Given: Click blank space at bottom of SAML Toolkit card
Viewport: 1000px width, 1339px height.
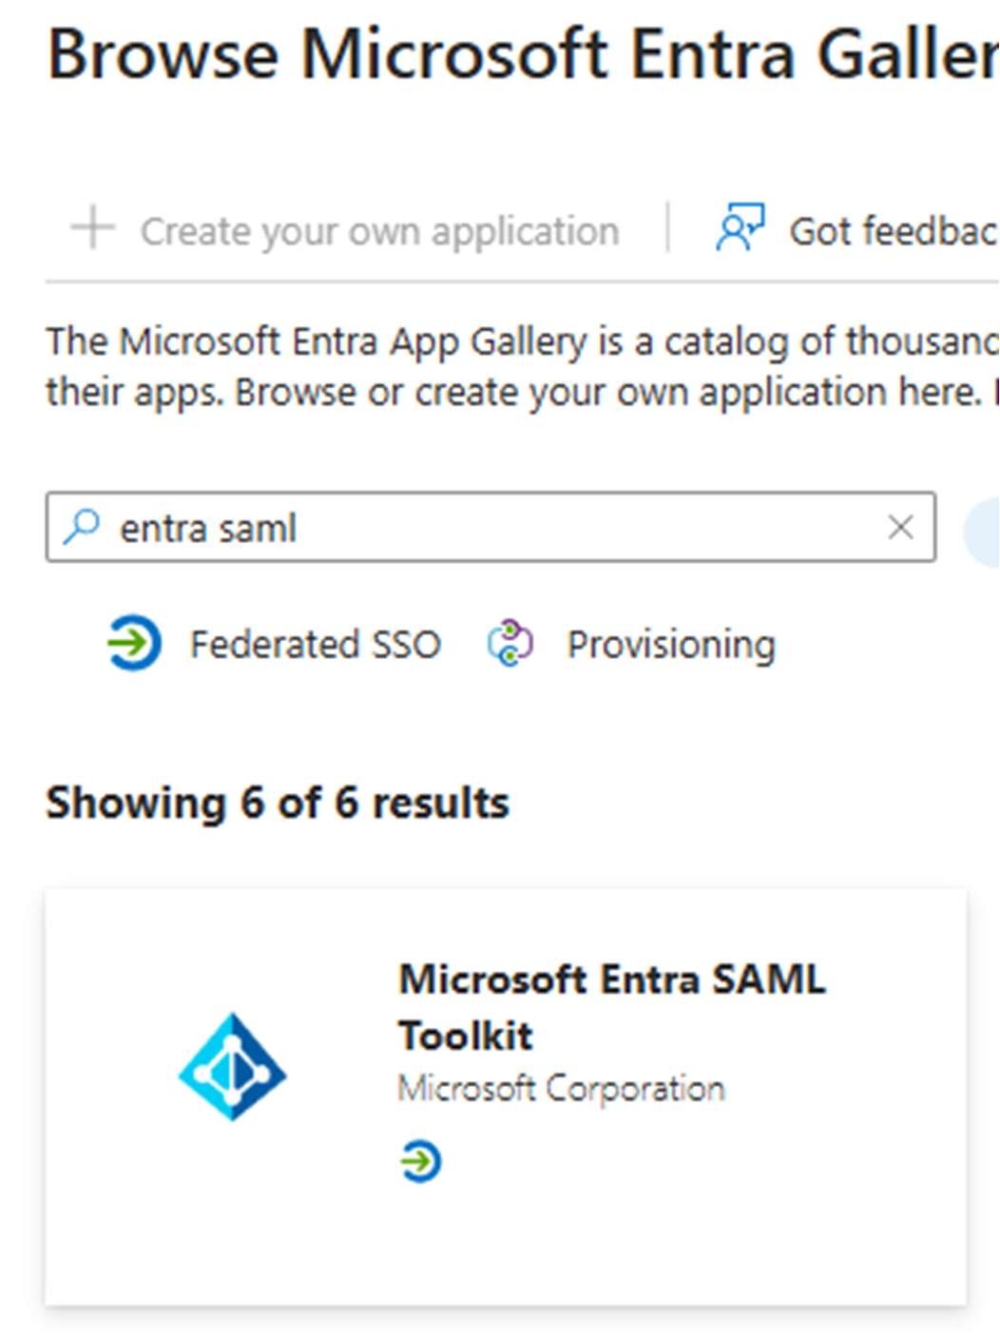Looking at the screenshot, I should pos(504,1255).
